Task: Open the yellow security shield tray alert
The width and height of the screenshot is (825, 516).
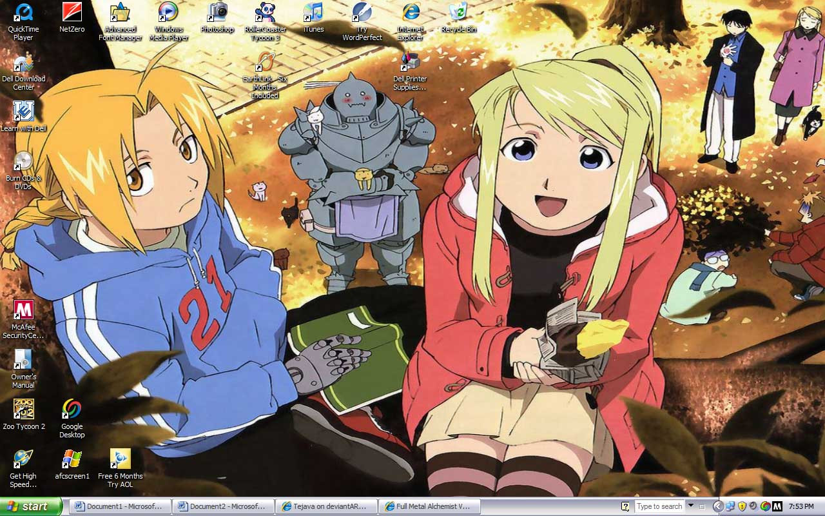Action: pyautogui.click(x=742, y=506)
